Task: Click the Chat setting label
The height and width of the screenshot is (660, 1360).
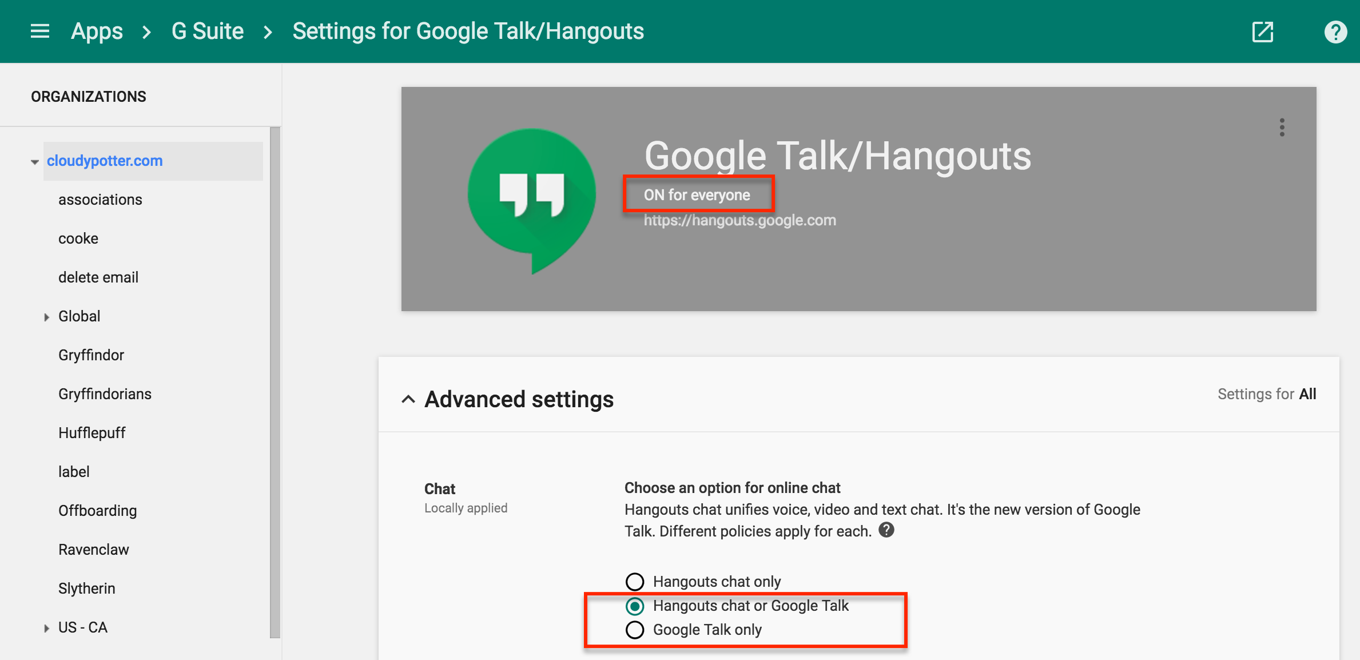Action: tap(440, 489)
